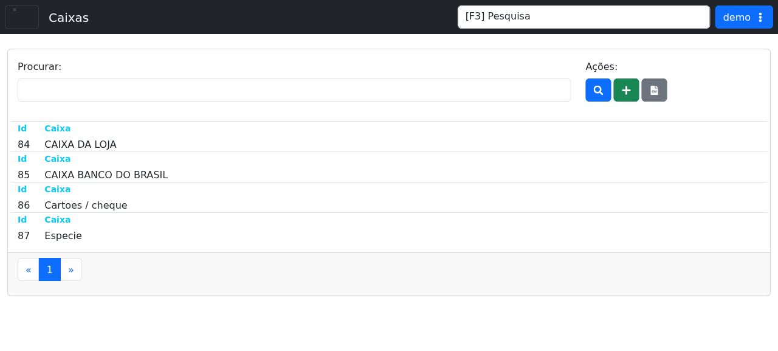Click the Caixas page title
Screen dimensions: 778x351
69,18
